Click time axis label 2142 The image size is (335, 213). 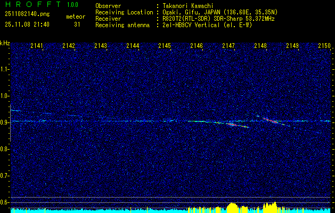(x=69, y=45)
